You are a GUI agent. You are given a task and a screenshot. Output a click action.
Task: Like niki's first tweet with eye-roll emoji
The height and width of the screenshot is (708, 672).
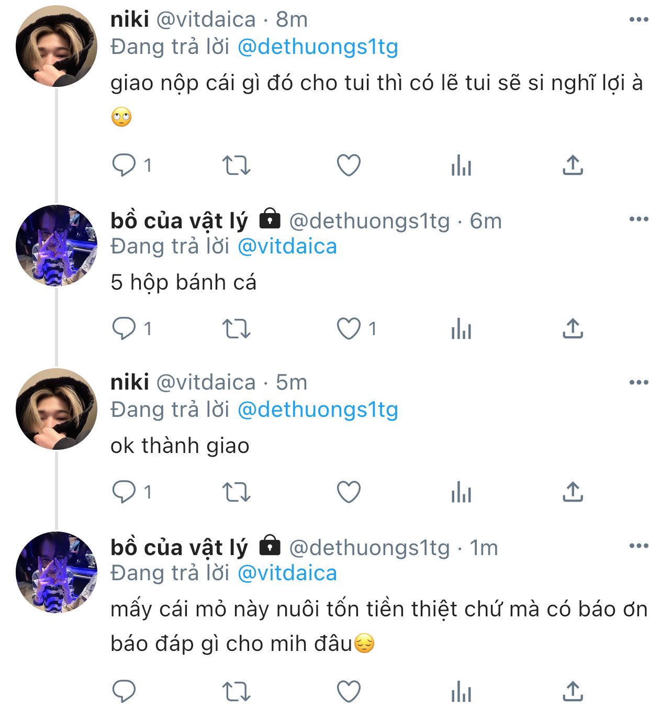349,165
